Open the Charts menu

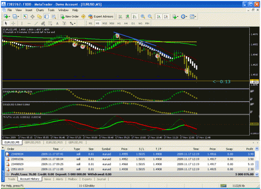pos(40,10)
